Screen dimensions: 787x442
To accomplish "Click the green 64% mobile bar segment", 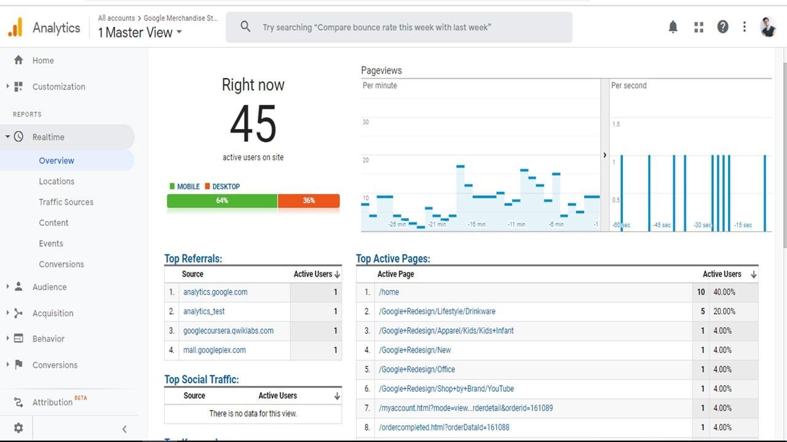I will tap(221, 201).
